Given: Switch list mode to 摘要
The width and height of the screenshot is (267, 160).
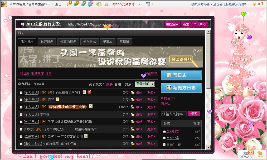Looking at the screenshot, I should coord(109,84).
